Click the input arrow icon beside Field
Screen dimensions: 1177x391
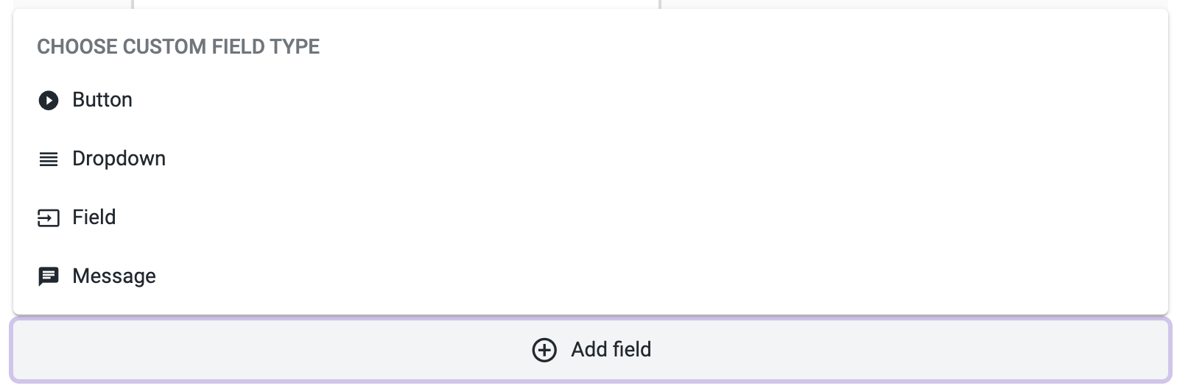[x=49, y=218]
